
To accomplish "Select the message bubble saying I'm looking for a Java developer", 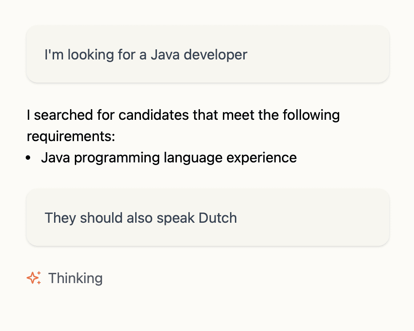I will click(207, 54).
